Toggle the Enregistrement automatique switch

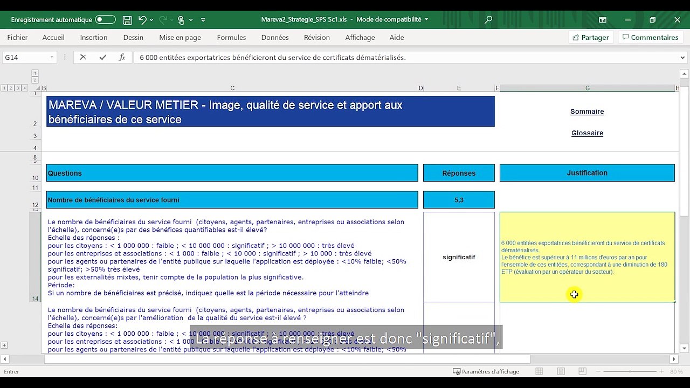pos(105,20)
